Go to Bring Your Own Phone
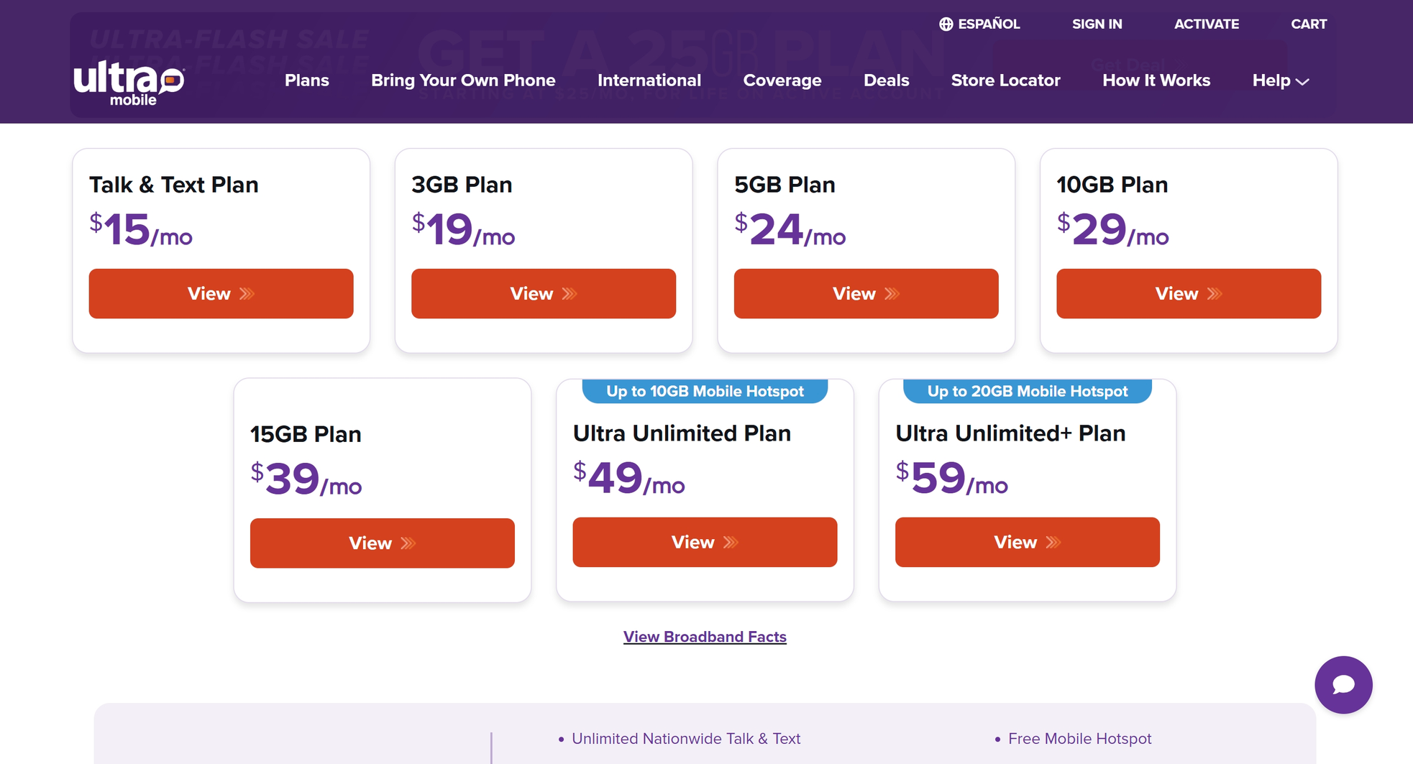The width and height of the screenshot is (1413, 764). click(x=463, y=80)
